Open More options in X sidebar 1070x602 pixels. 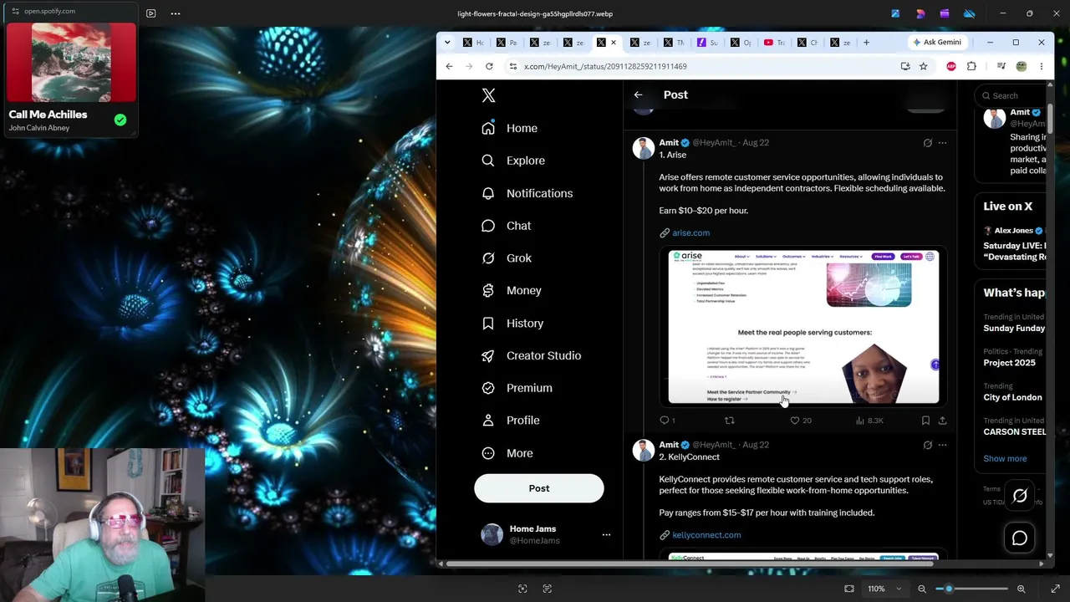[507, 453]
